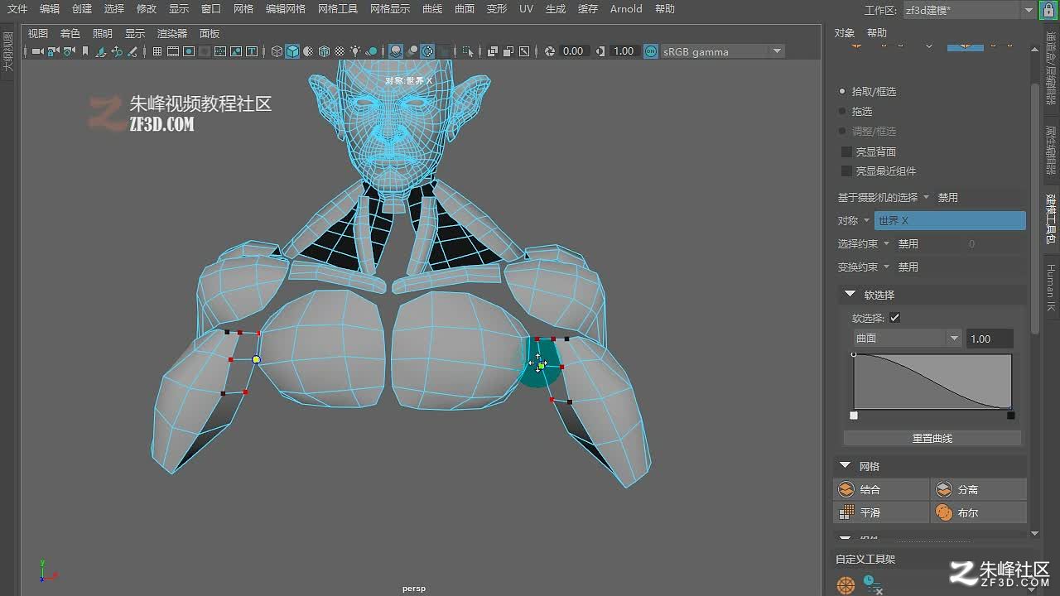Click the Boolean (布尔) mesh icon

pyautogui.click(x=943, y=512)
